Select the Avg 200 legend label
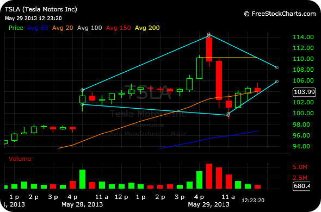This screenshot has height=212, width=321. coord(147,28)
